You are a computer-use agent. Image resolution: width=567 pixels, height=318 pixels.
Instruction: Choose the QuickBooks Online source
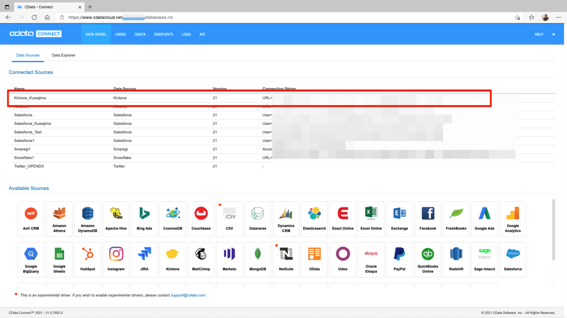point(428,260)
